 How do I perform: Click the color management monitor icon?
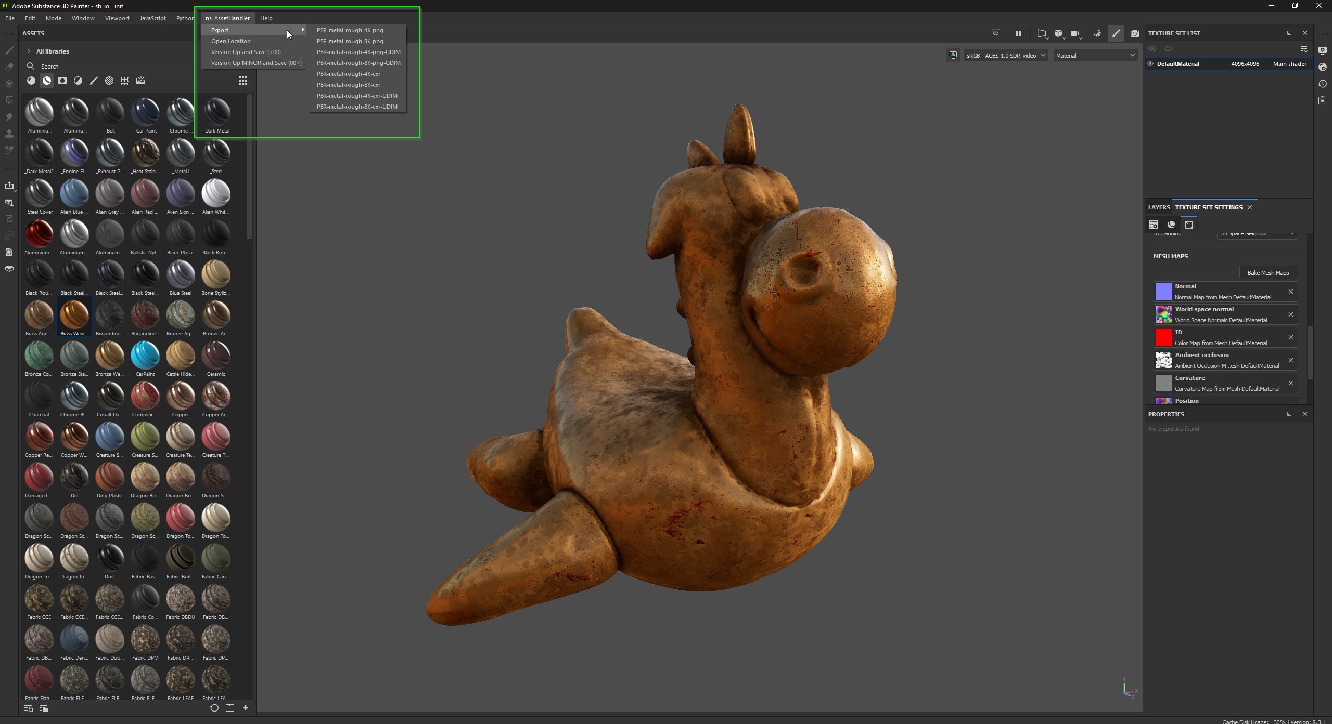[953, 55]
